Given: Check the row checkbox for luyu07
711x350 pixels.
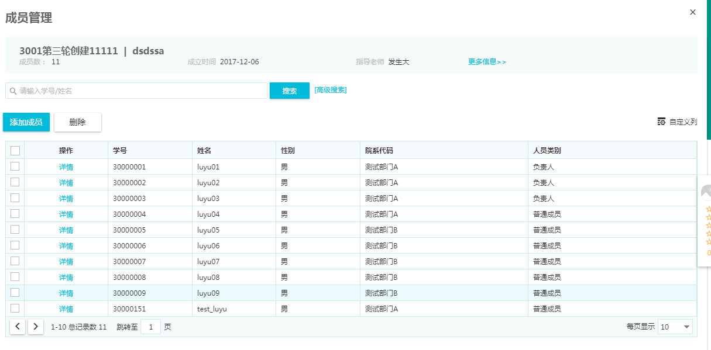Looking at the screenshot, I should (x=15, y=261).
